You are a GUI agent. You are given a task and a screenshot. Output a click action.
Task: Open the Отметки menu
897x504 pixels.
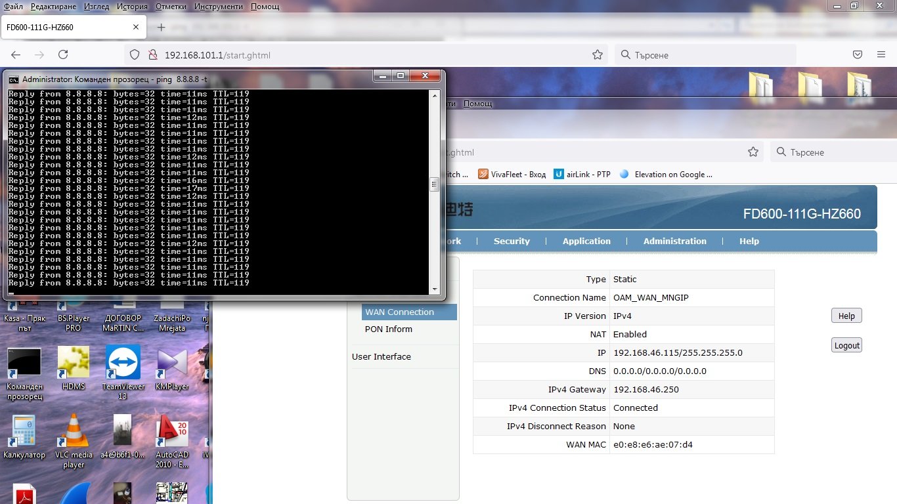click(171, 7)
